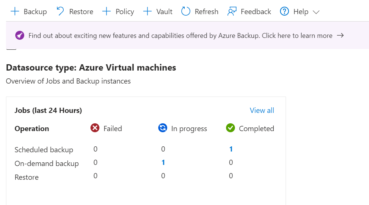This screenshot has width=369, height=205.
Task: Click the Restore undo-arrow icon
Action: click(60, 12)
